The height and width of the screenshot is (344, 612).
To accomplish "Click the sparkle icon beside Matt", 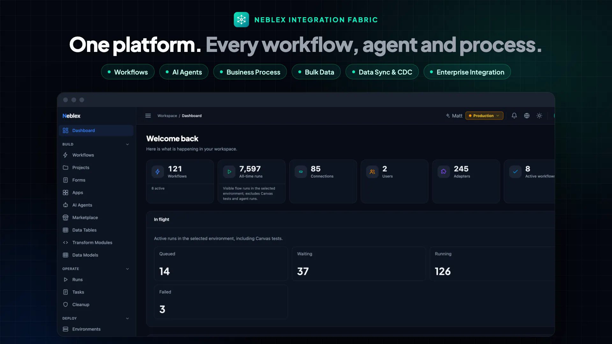I will [x=448, y=116].
